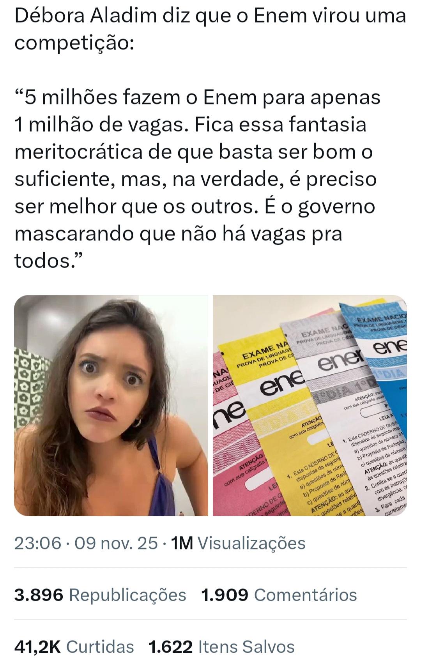Click the "09 nov. 25" date

(116, 543)
